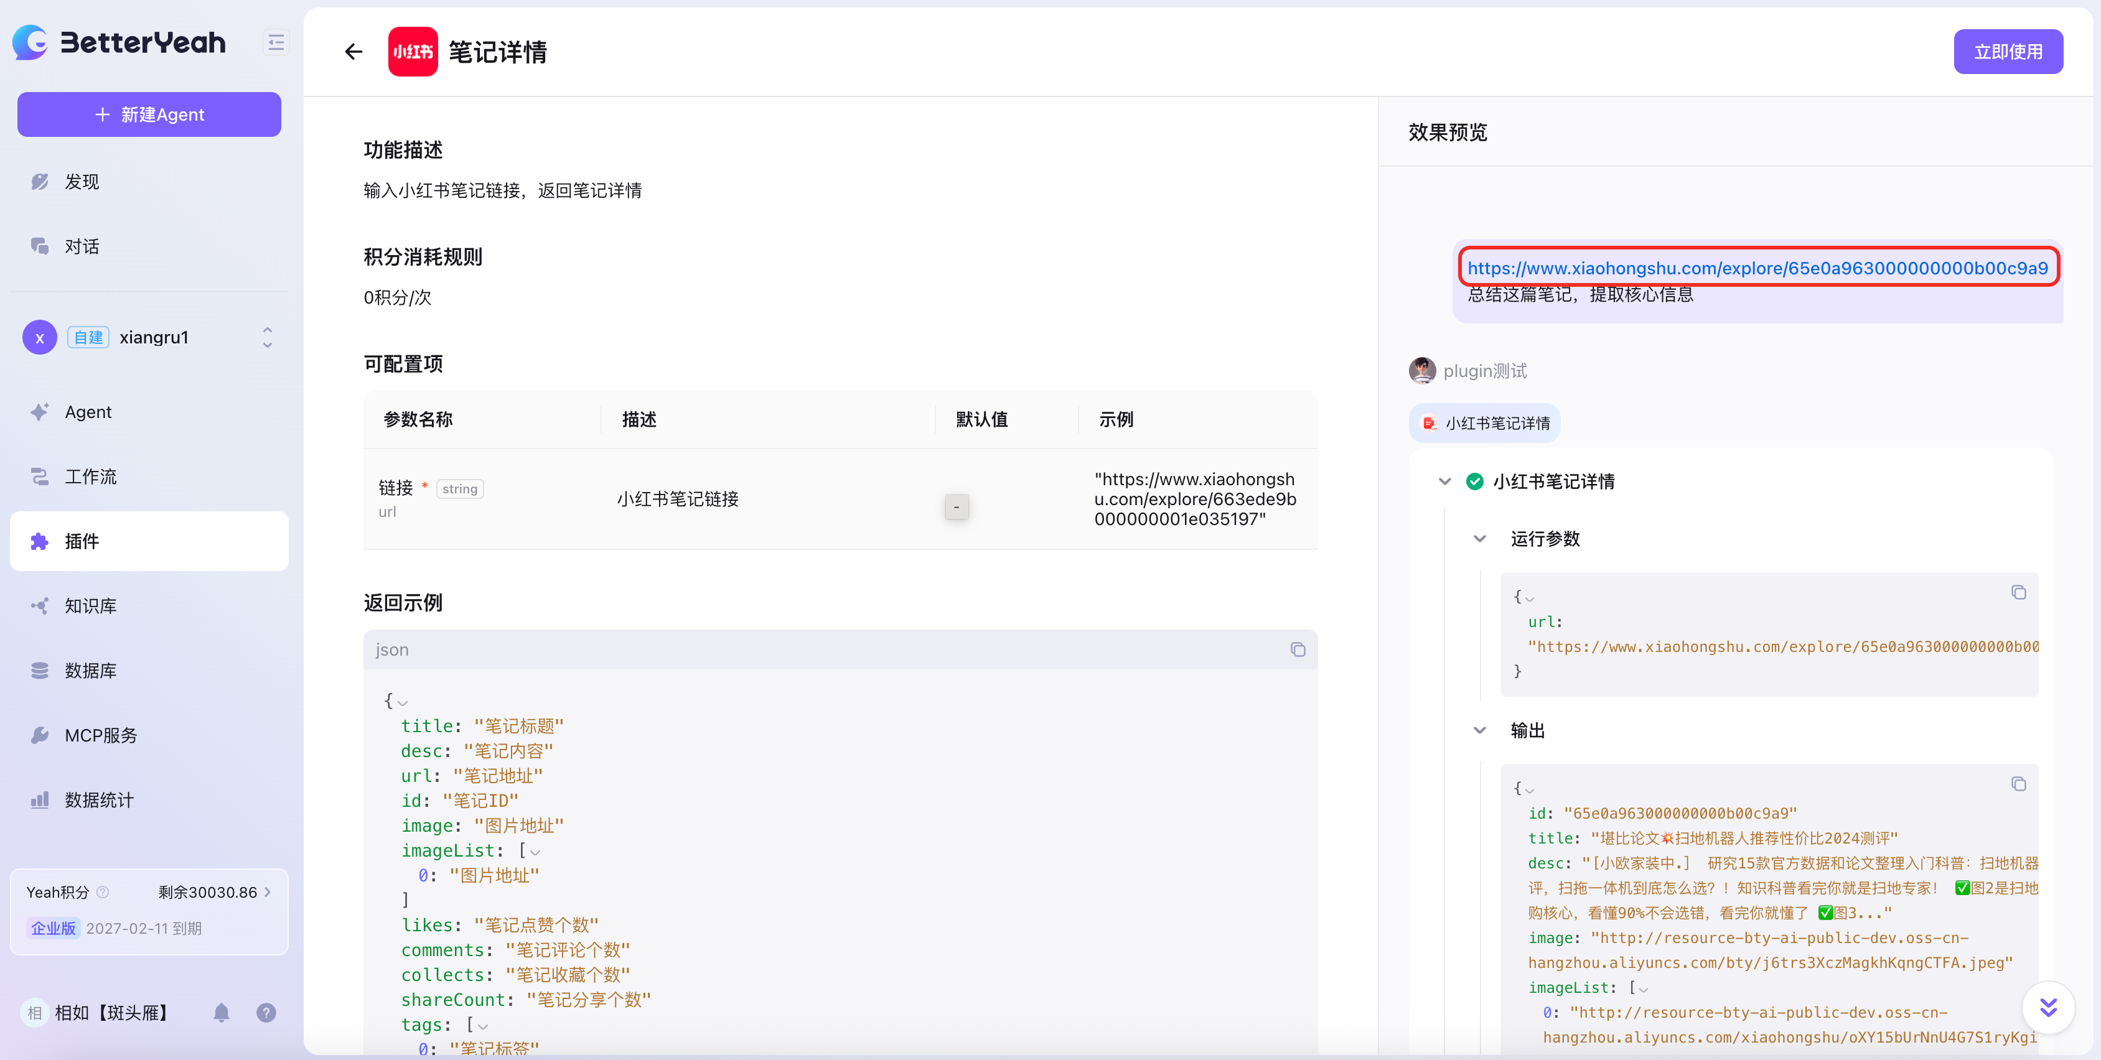Viewport: 2101px width, 1060px height.
Task: Collapse the sidebar menu icon
Action: (276, 42)
